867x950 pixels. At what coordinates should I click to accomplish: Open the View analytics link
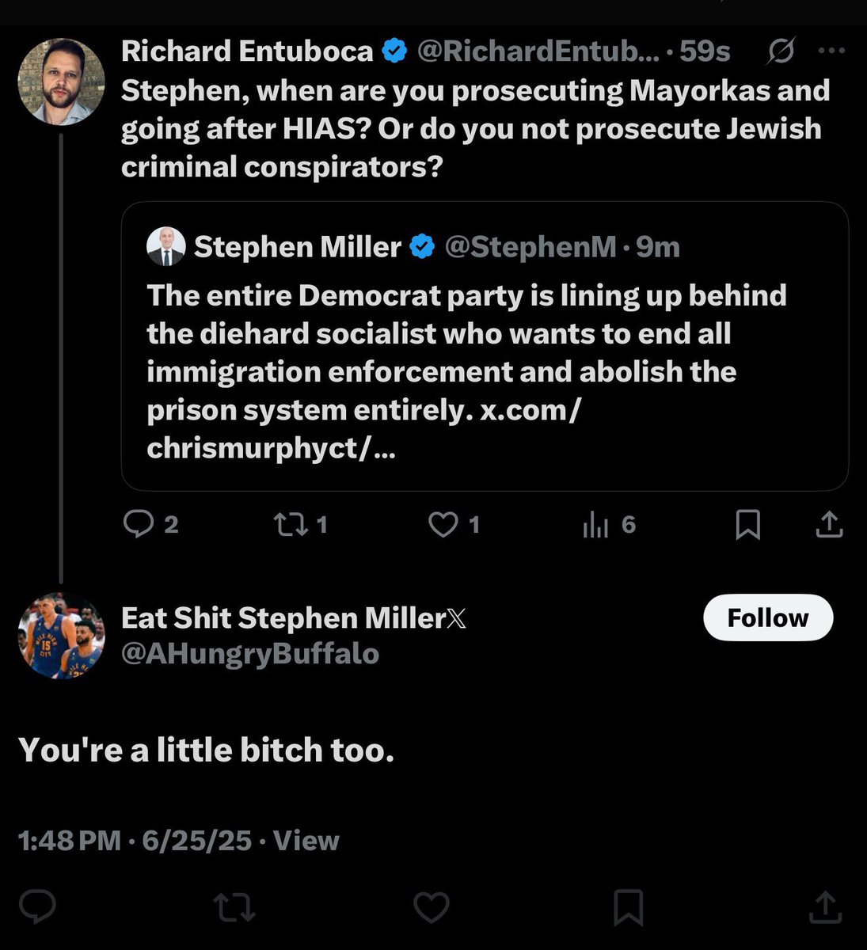pyautogui.click(x=306, y=840)
